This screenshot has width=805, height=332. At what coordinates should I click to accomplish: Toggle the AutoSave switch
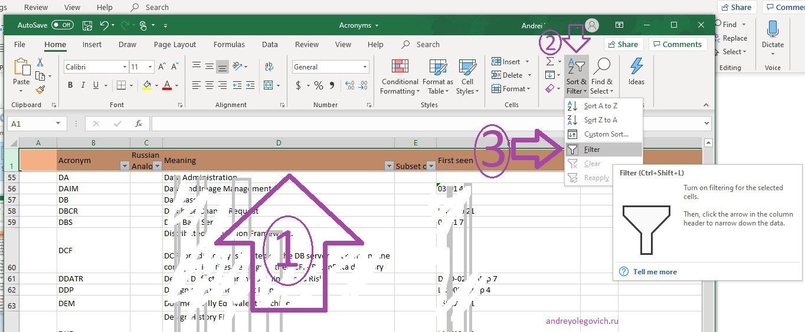pos(63,25)
